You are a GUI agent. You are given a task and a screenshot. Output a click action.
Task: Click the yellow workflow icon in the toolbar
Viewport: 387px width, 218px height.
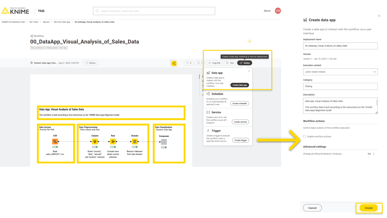coord(174,63)
